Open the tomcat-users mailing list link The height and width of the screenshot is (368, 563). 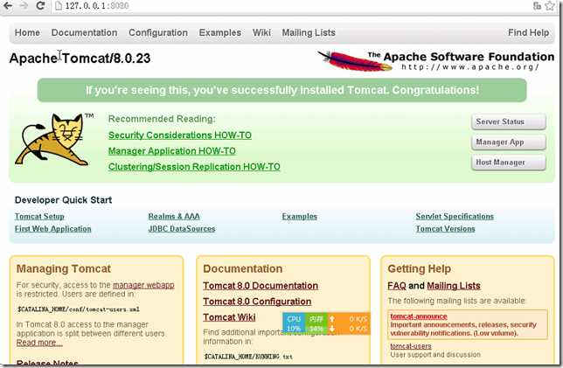(411, 346)
